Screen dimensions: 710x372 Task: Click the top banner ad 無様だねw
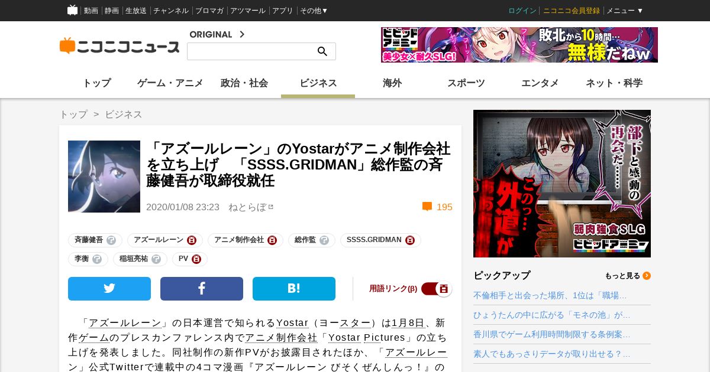click(x=519, y=45)
